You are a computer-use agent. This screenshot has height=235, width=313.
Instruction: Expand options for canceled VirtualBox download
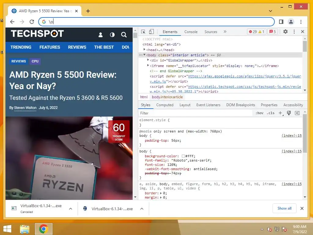point(71,209)
